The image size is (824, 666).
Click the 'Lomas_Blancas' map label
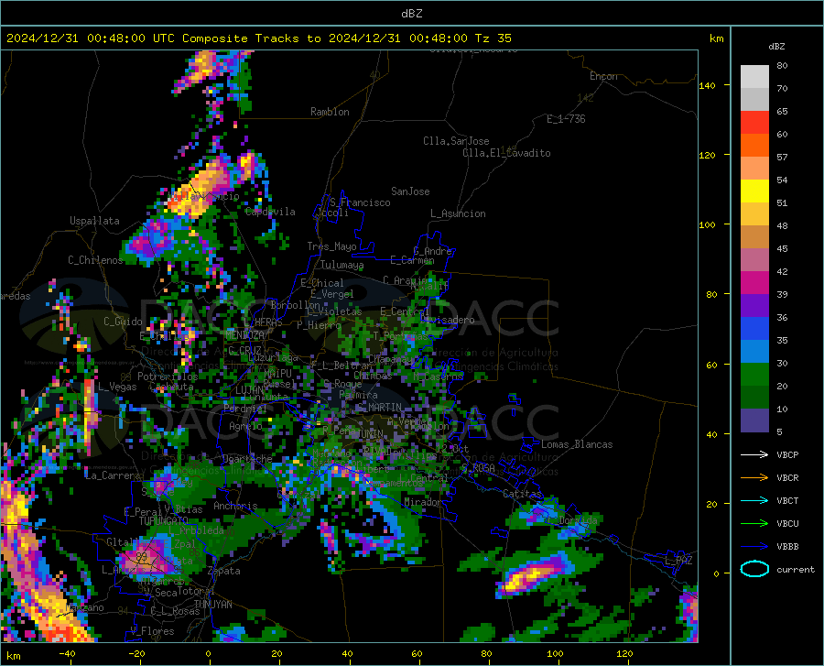pos(577,444)
